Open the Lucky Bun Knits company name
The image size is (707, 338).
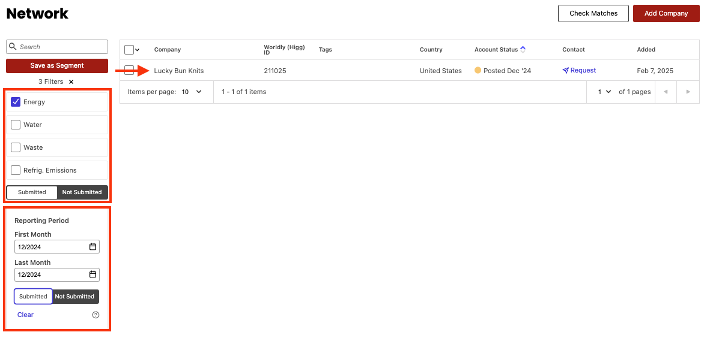click(x=179, y=71)
